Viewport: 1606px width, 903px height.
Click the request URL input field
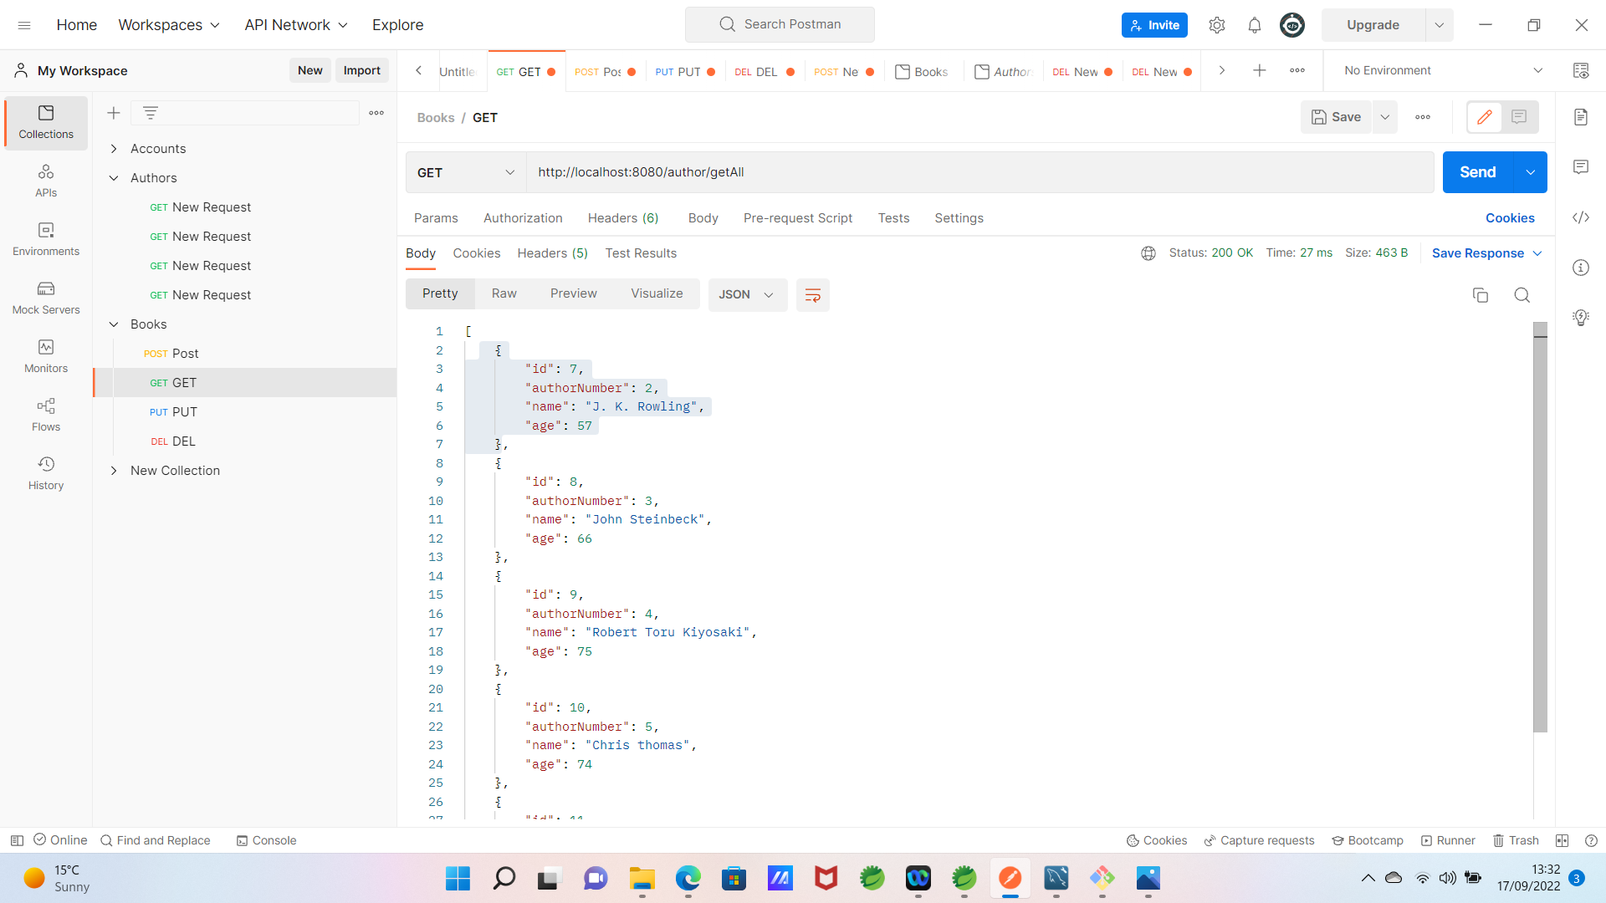tap(980, 172)
